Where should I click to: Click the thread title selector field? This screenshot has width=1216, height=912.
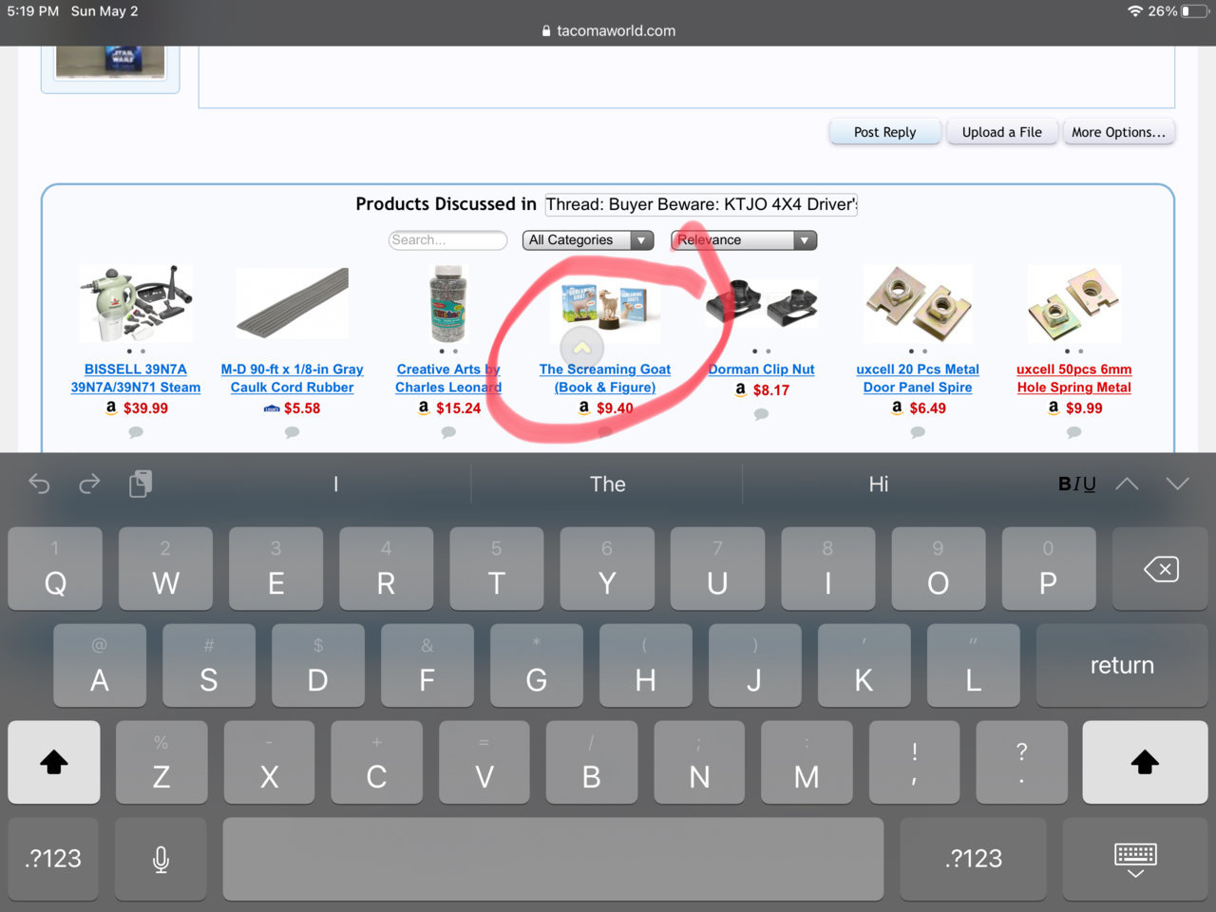[701, 204]
